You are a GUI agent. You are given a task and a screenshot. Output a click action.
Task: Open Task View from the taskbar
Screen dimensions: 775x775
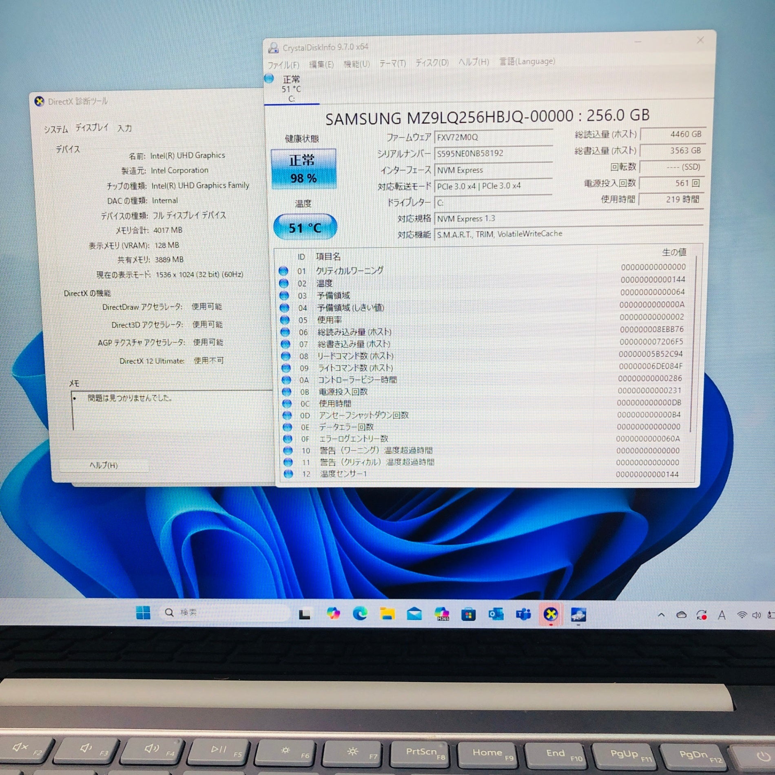click(304, 614)
